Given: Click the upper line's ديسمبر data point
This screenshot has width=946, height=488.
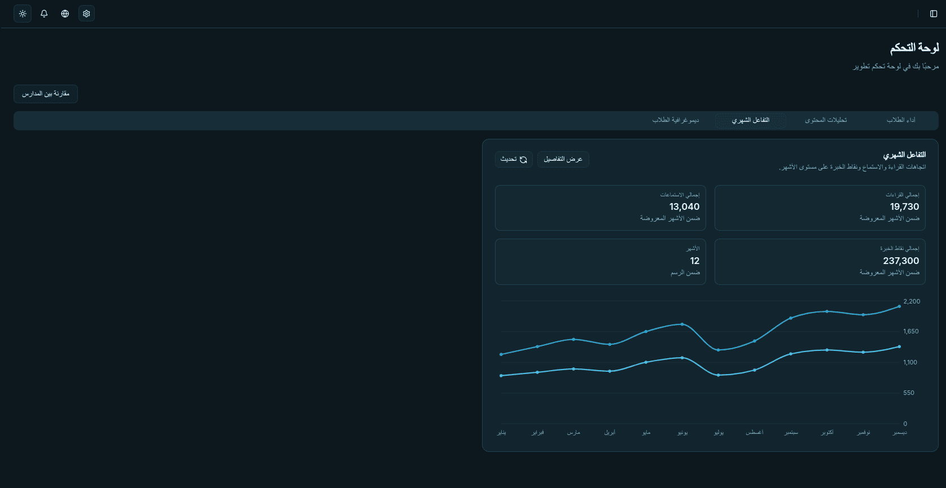Looking at the screenshot, I should click(x=899, y=306).
